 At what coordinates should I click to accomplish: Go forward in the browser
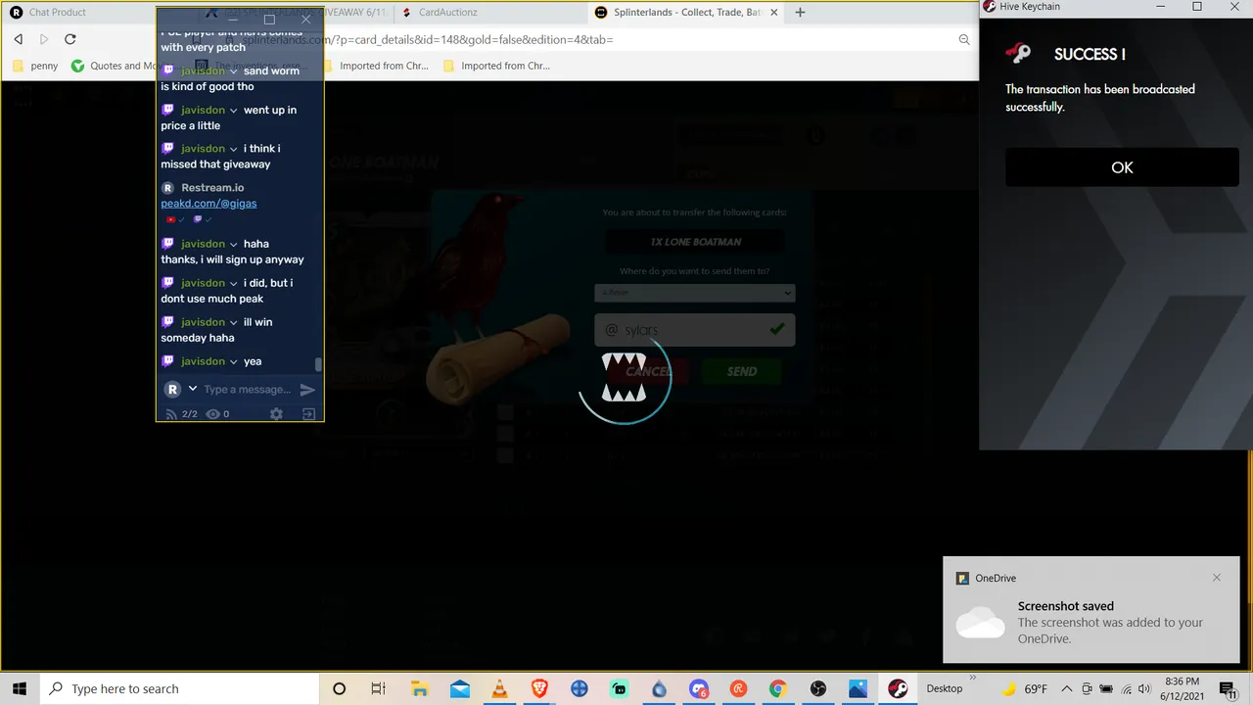point(44,39)
